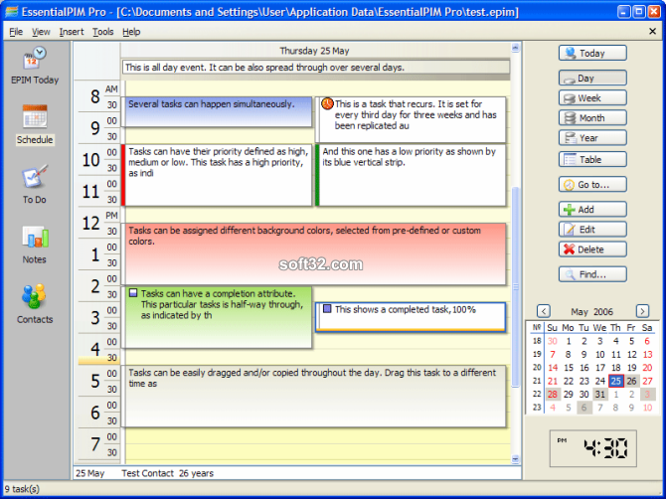666x499 pixels.
Task: Delete the selected task
Action: [592, 249]
